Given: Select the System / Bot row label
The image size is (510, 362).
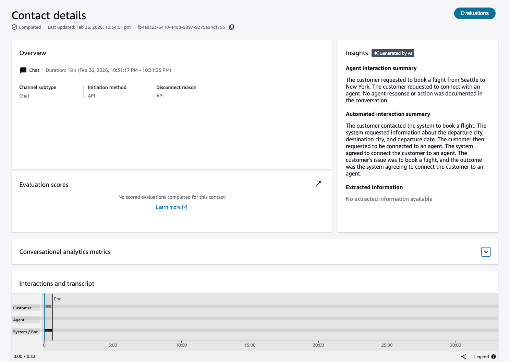Looking at the screenshot, I should [x=25, y=332].
